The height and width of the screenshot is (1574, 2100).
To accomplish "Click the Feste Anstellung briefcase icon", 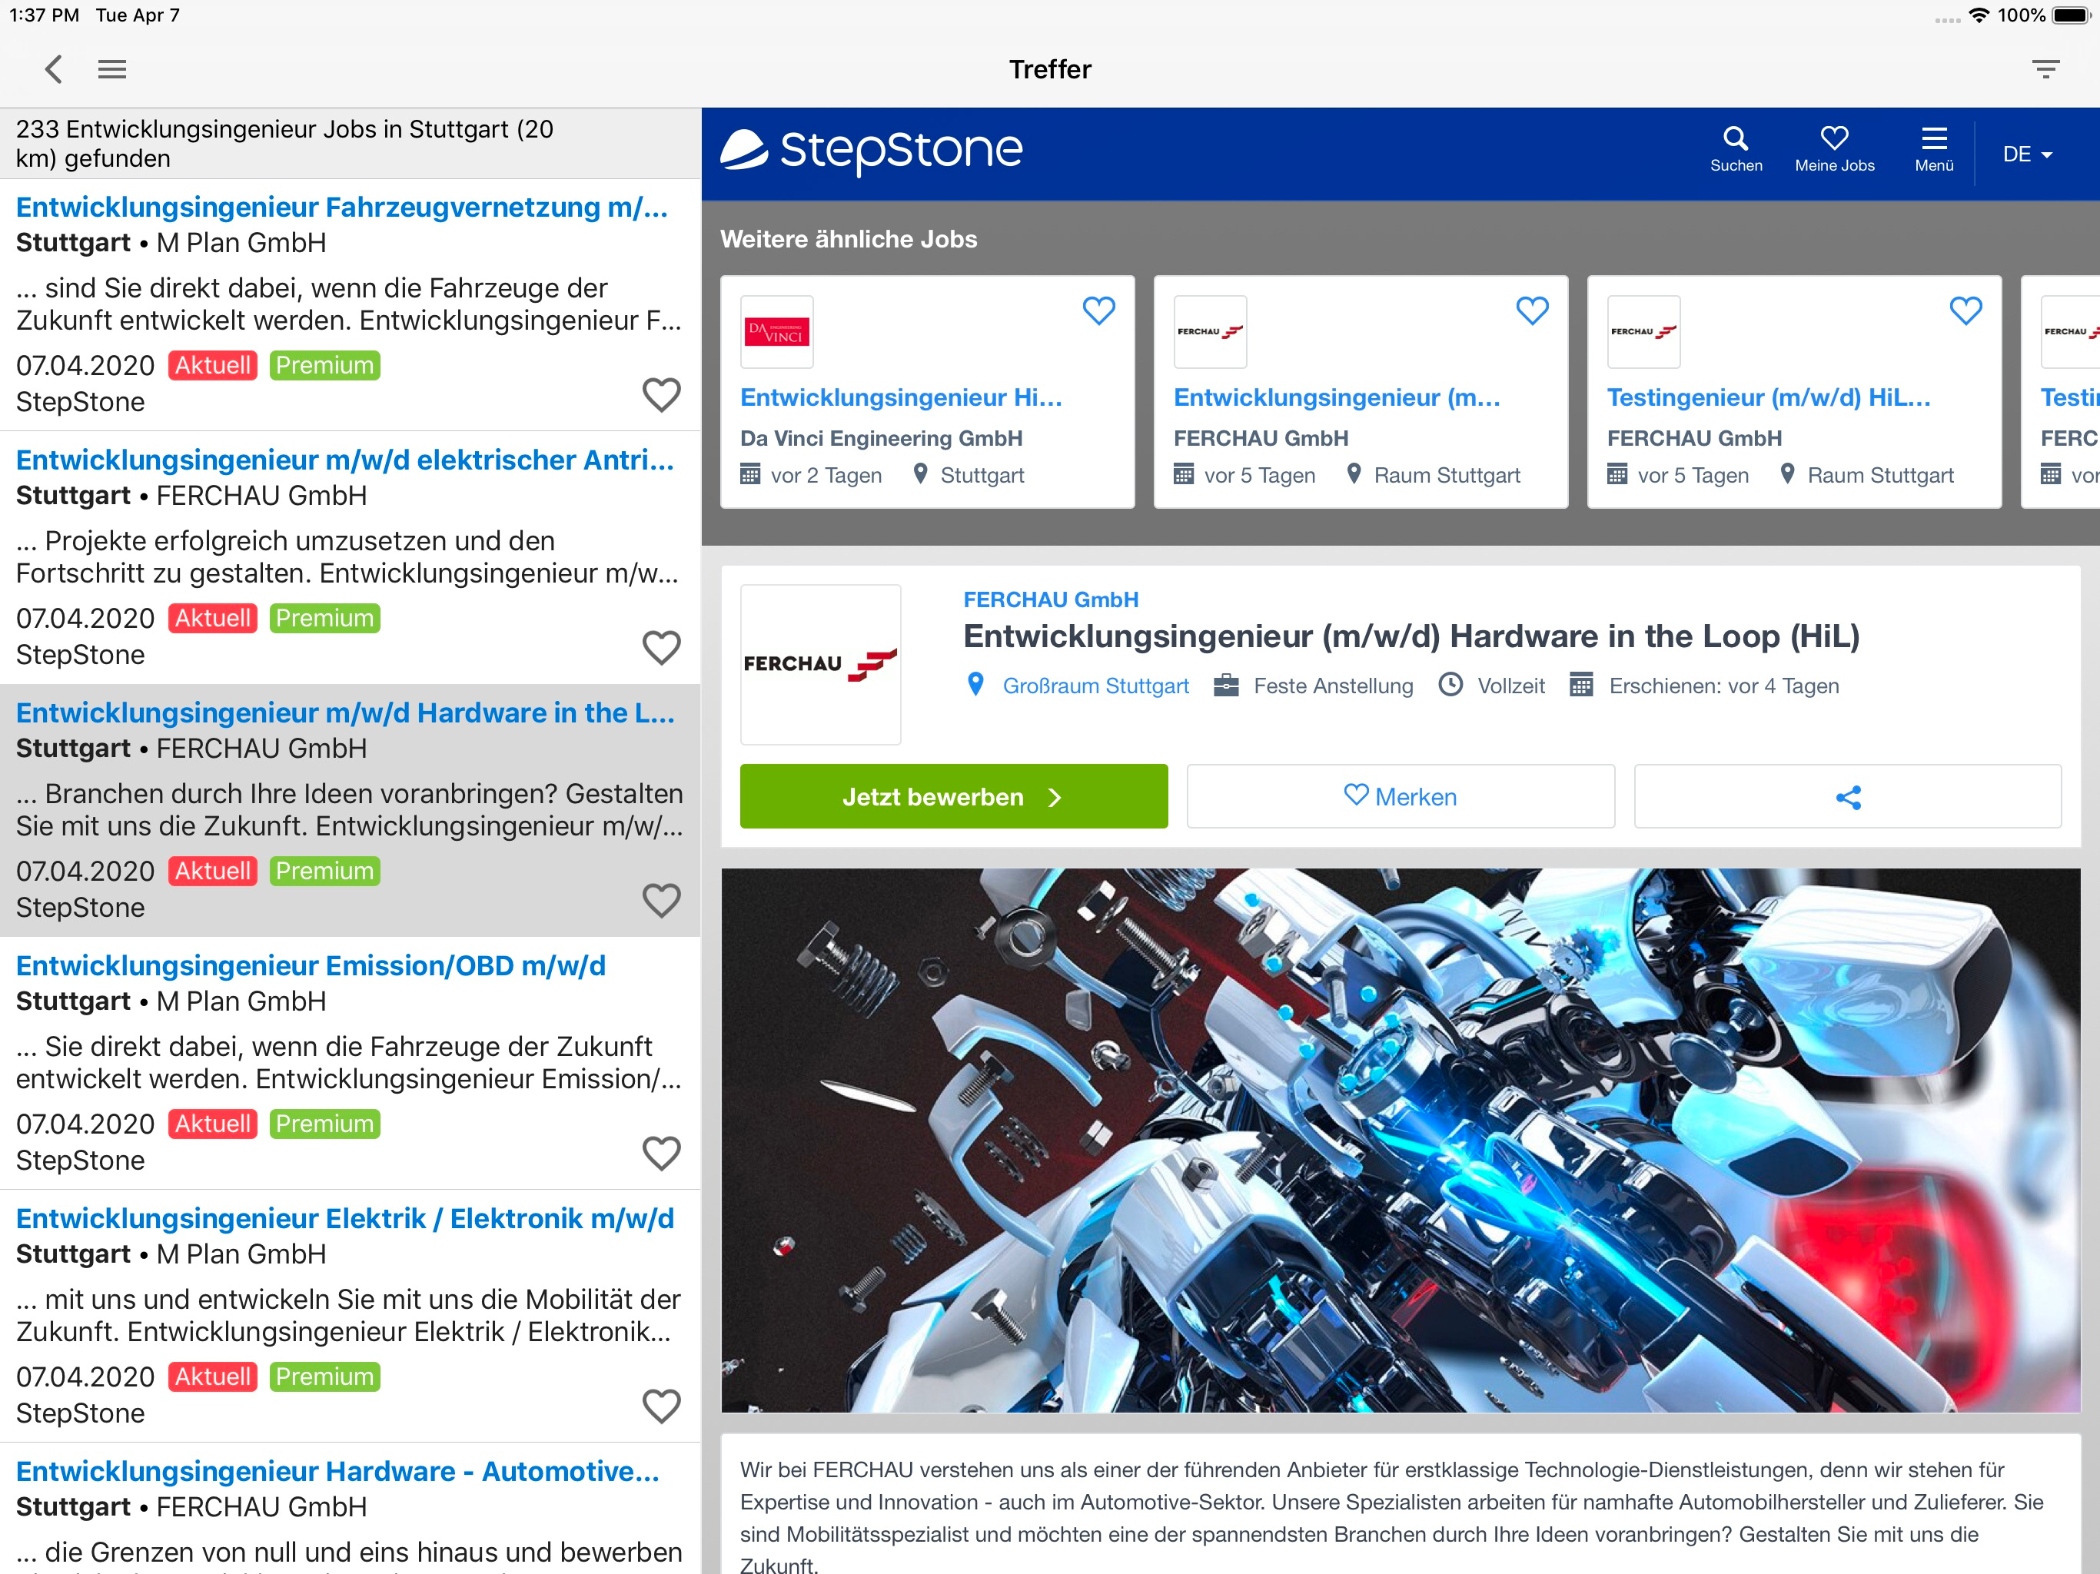I will click(1225, 685).
